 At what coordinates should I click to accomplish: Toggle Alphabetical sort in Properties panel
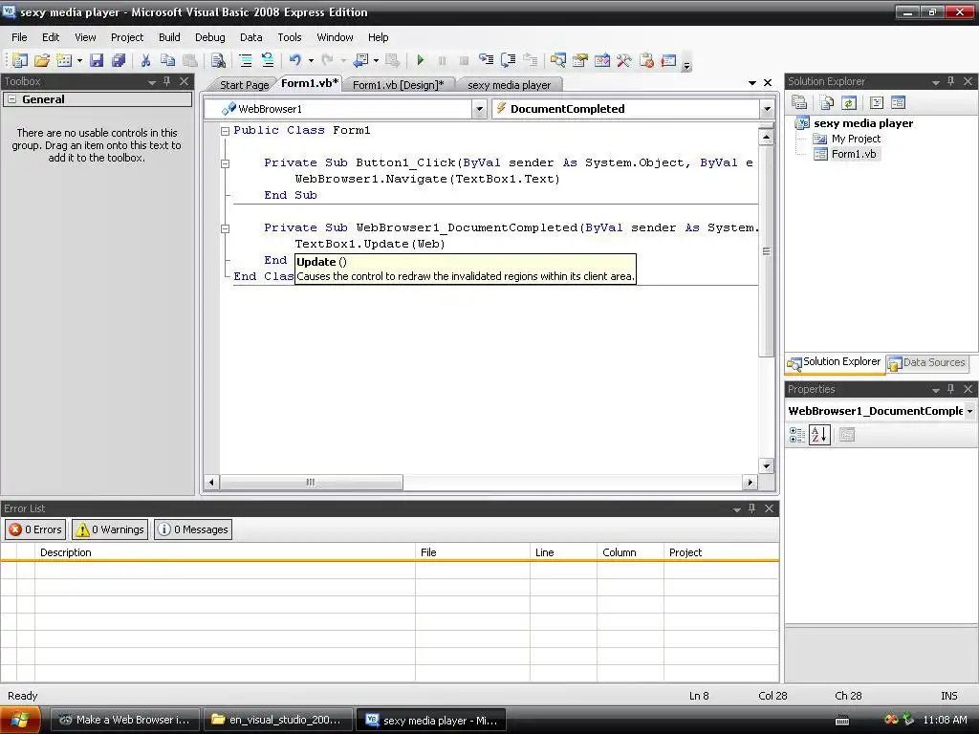819,435
